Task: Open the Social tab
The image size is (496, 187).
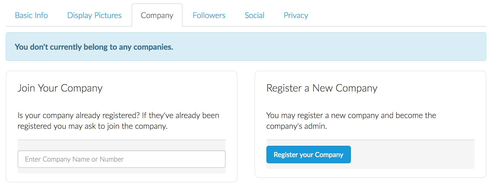Action: pyautogui.click(x=254, y=15)
